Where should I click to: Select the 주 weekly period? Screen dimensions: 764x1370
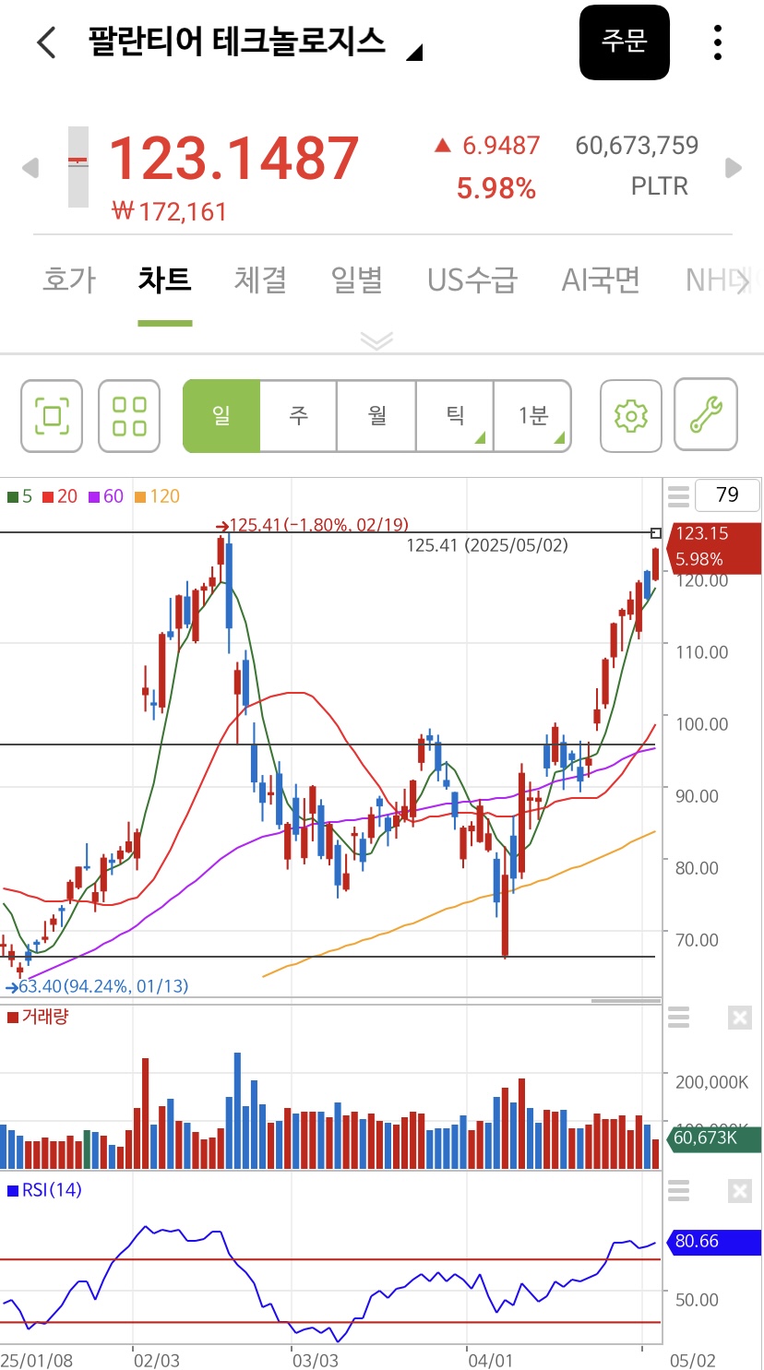coord(299,416)
